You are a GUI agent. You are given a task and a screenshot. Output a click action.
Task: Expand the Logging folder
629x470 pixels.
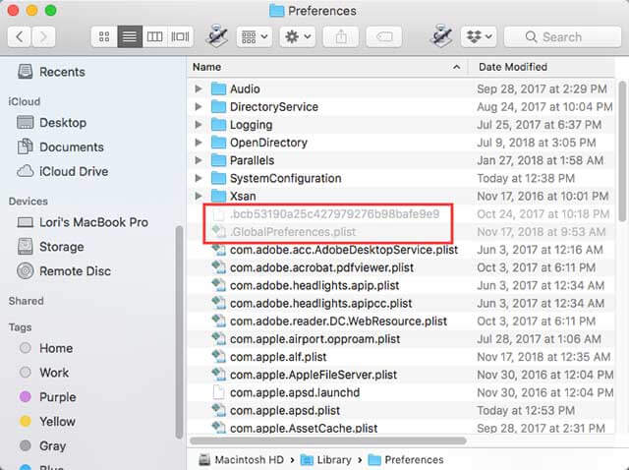coord(199,125)
